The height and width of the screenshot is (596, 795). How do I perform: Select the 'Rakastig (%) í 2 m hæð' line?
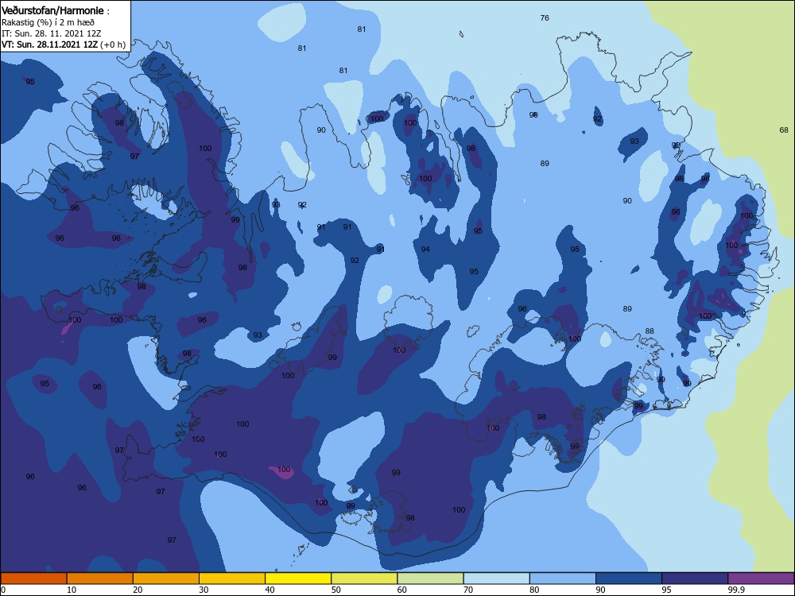[48, 22]
